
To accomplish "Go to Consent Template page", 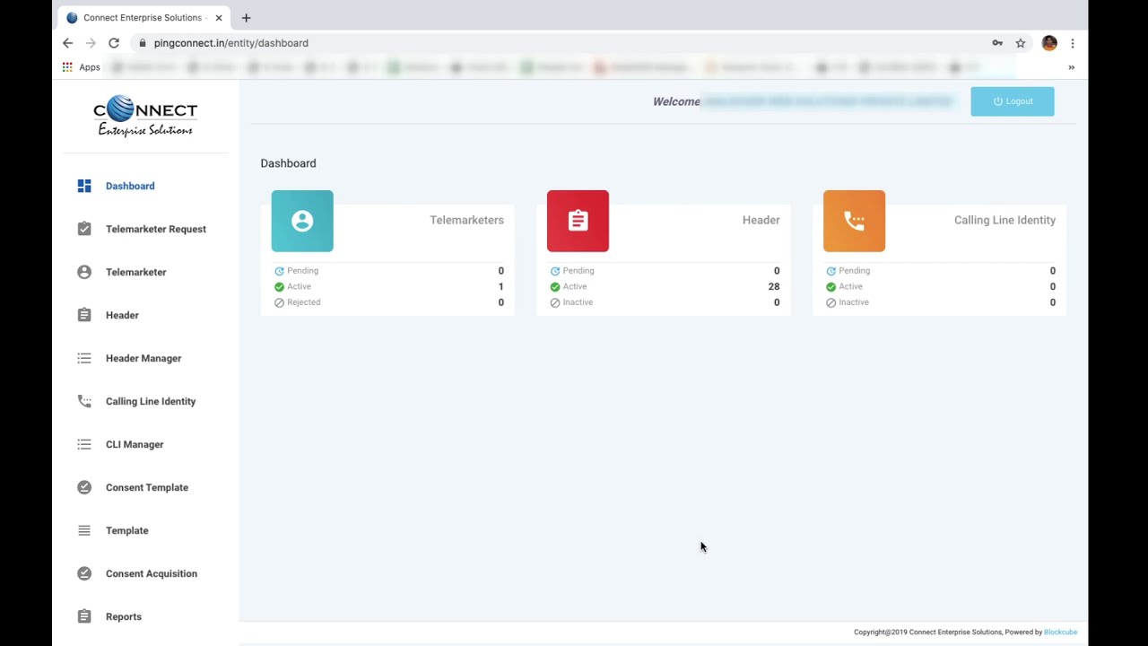I will coord(147,487).
